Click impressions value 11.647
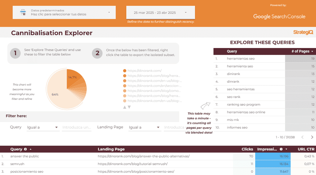 coord(284,172)
